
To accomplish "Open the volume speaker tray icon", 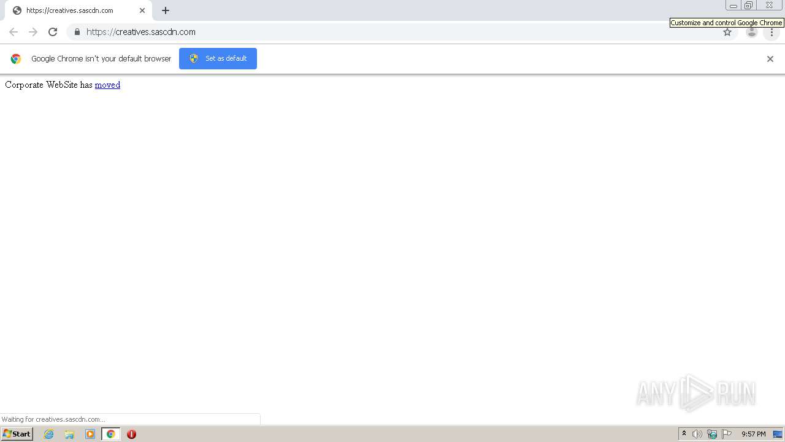I will click(x=697, y=434).
